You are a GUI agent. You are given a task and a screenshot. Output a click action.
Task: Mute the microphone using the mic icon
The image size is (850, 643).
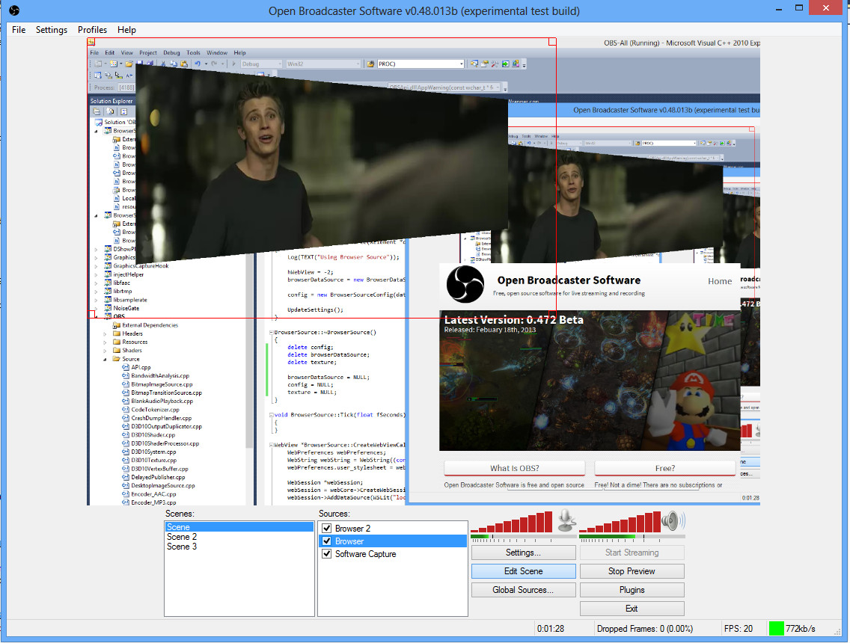click(x=566, y=520)
